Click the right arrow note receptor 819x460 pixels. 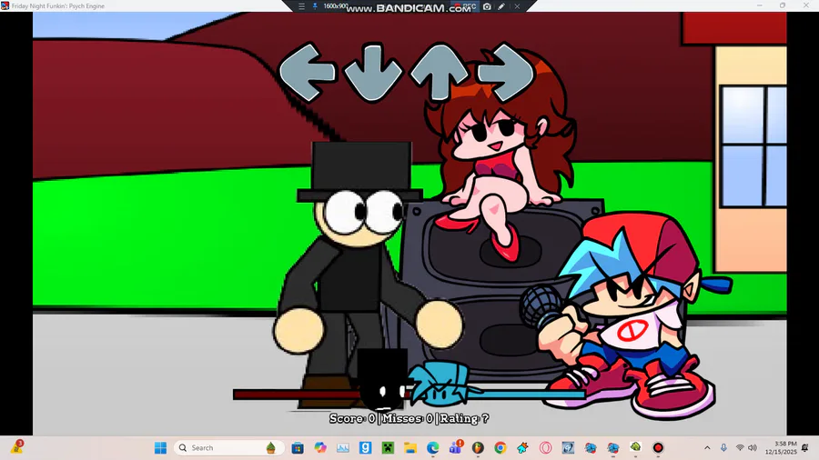click(505, 72)
